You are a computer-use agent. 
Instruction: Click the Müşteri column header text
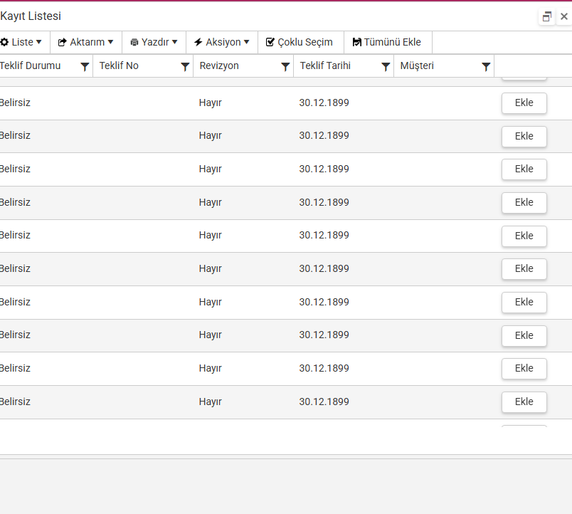pos(417,66)
